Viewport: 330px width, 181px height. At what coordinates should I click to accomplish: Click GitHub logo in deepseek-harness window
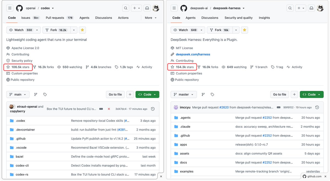[x=184, y=8]
